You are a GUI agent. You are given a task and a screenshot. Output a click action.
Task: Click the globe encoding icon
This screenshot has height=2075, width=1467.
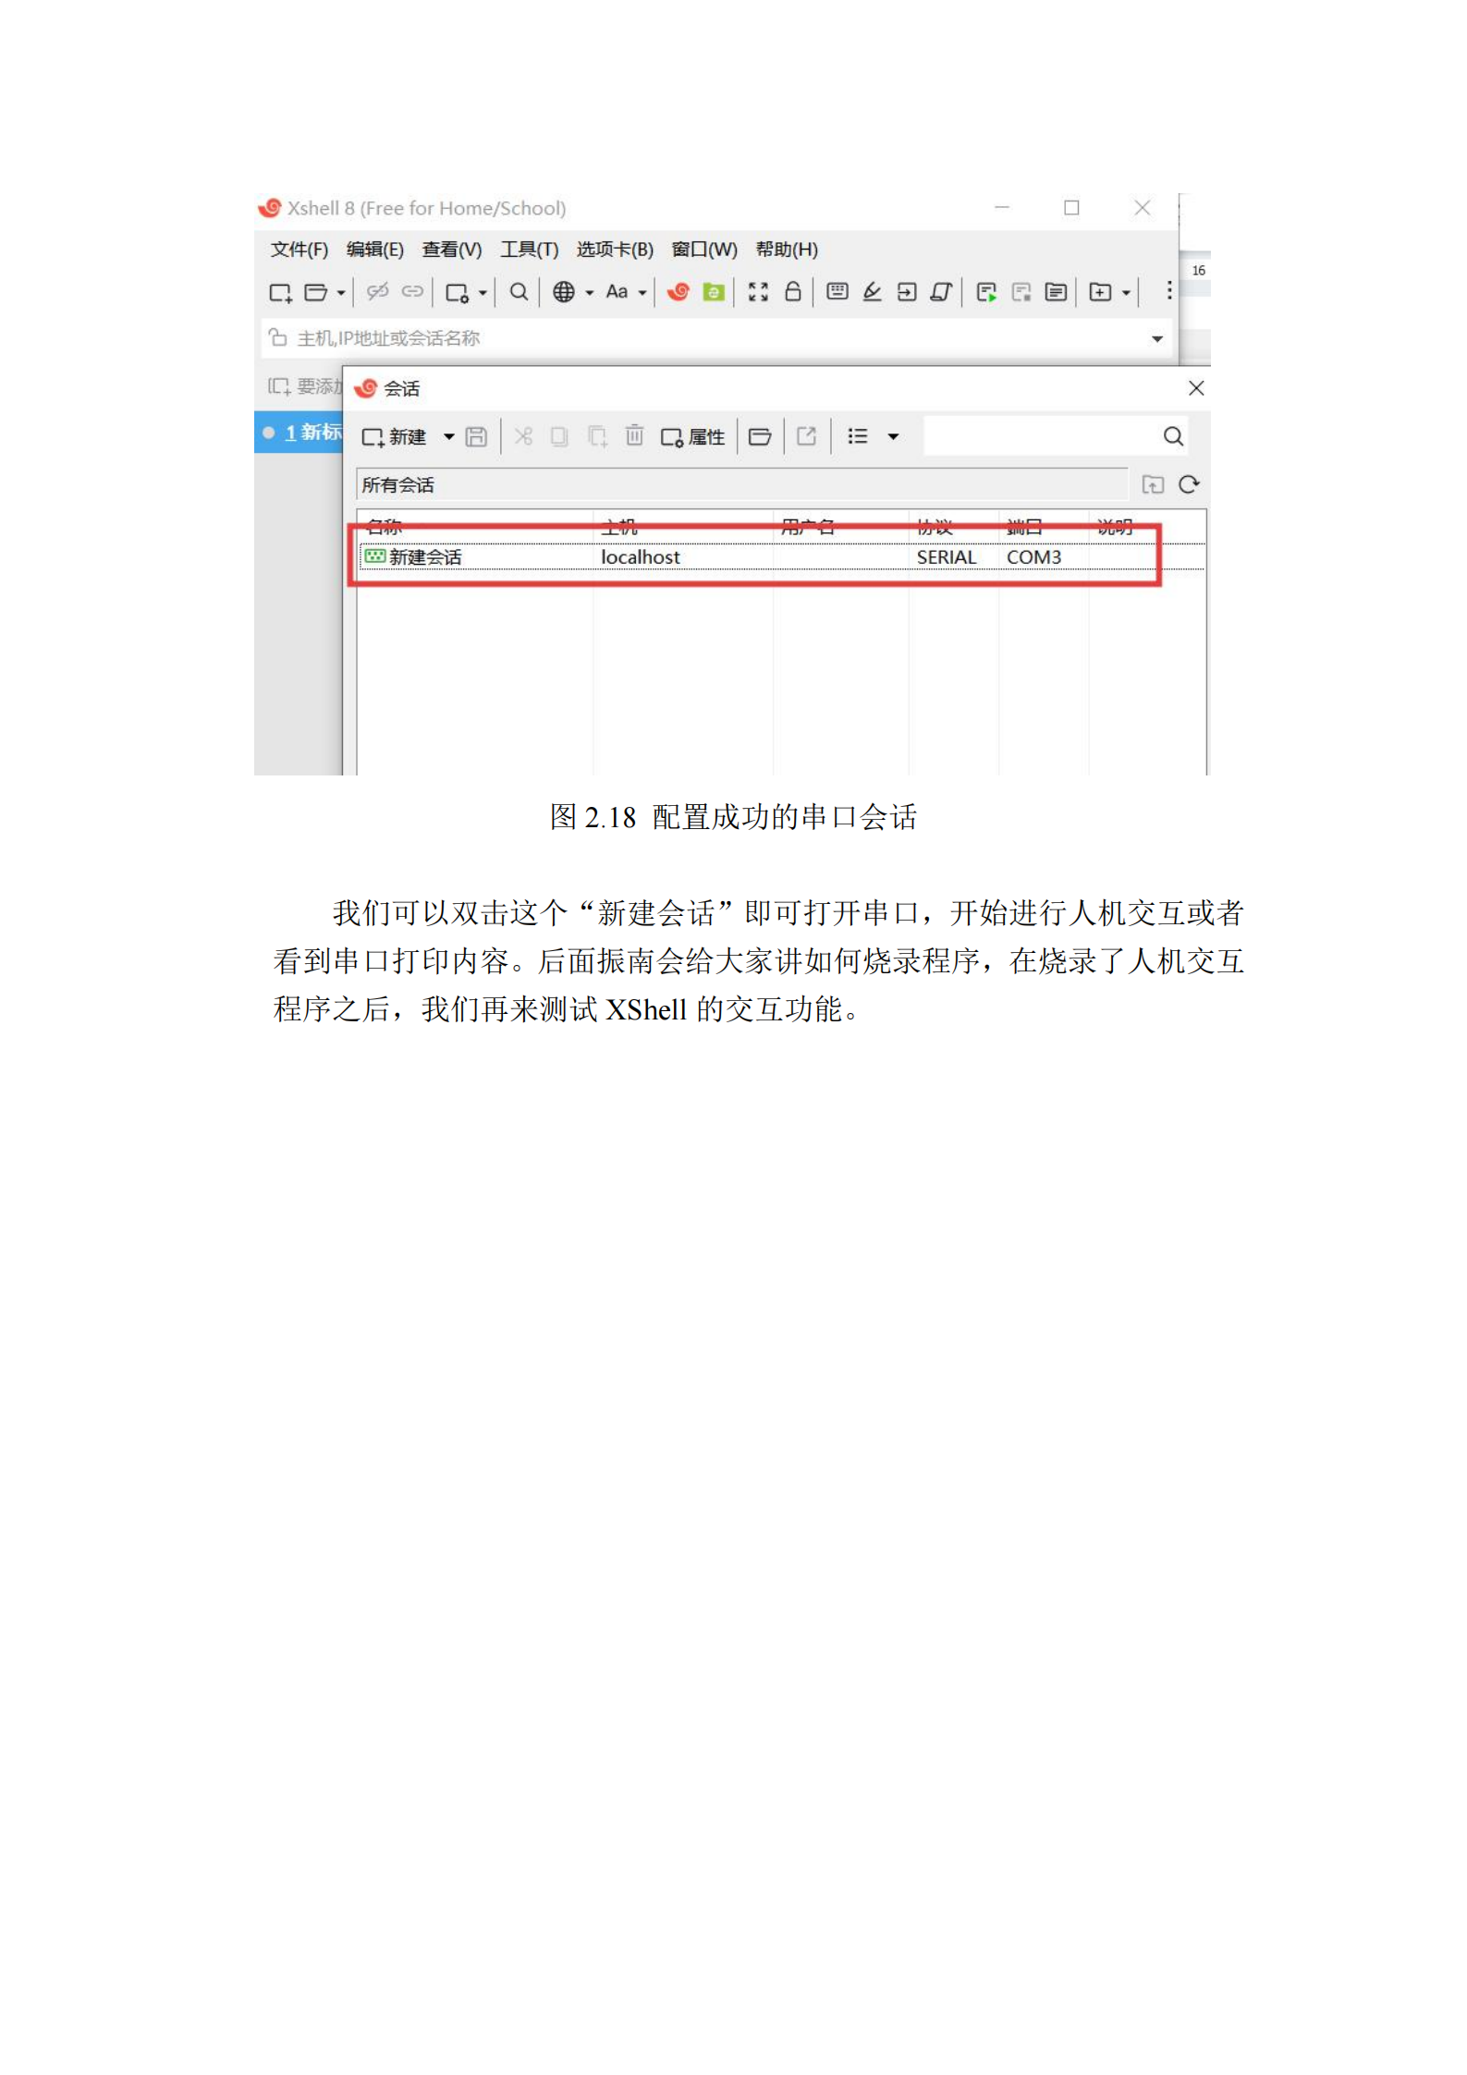(564, 292)
